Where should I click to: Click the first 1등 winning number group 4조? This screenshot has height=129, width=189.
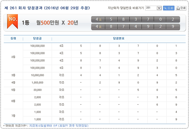pyautogui.click(x=98, y=19)
